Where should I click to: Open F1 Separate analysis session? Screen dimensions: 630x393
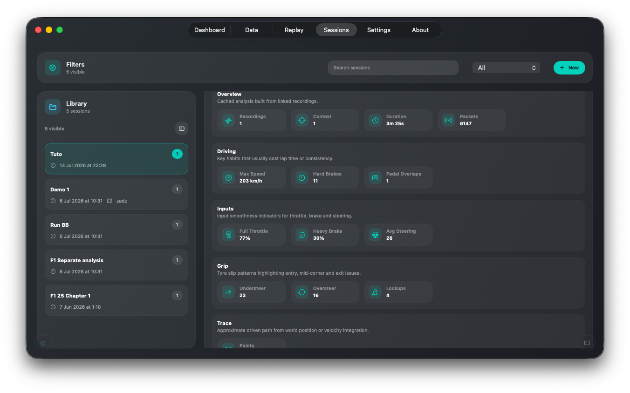click(116, 265)
